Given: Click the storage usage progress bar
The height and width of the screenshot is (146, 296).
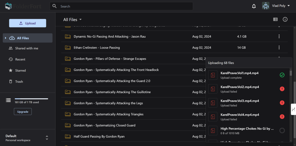Looking at the screenshot, I should click(31, 99).
